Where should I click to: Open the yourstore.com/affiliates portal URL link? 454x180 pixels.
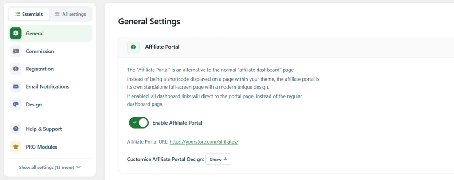[x=204, y=142]
